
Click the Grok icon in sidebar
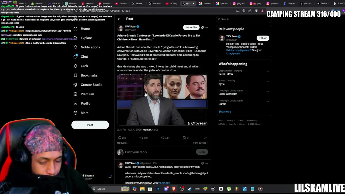pyautogui.click(x=75, y=66)
